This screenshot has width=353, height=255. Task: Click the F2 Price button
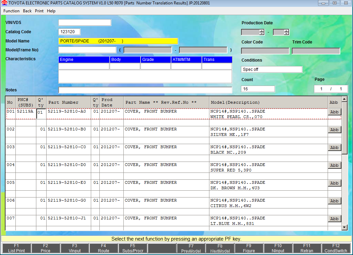click(x=46, y=248)
